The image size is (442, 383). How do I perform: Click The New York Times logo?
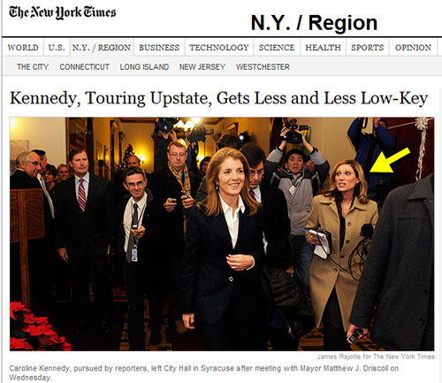pyautogui.click(x=62, y=12)
